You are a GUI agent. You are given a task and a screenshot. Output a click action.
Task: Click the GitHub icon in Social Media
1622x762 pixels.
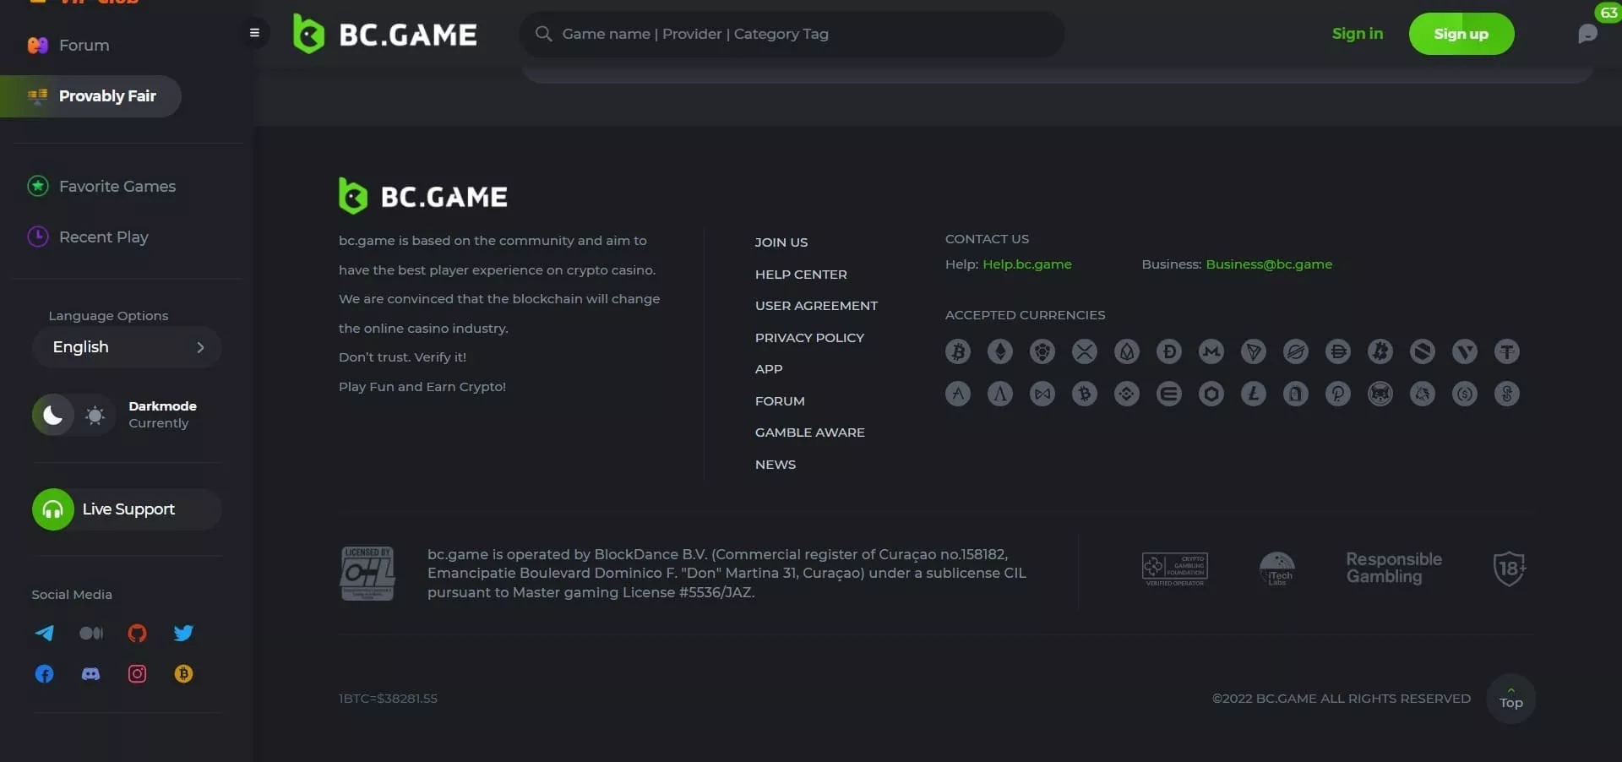click(137, 634)
